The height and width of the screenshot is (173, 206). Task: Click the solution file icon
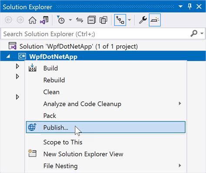coord(12,46)
